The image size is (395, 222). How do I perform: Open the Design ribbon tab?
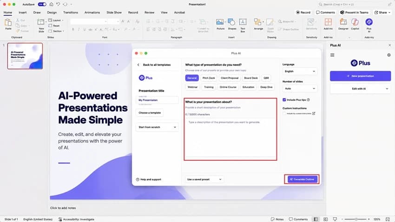(52, 13)
